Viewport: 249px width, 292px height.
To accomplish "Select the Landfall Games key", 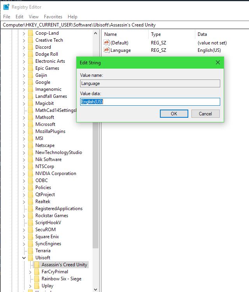I will pyautogui.click(x=51, y=96).
